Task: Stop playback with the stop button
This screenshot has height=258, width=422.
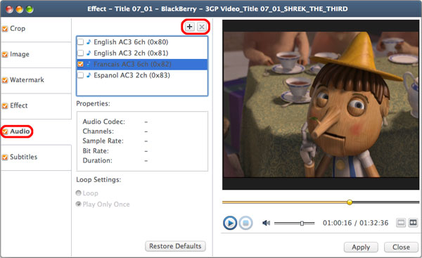Action: (x=245, y=223)
